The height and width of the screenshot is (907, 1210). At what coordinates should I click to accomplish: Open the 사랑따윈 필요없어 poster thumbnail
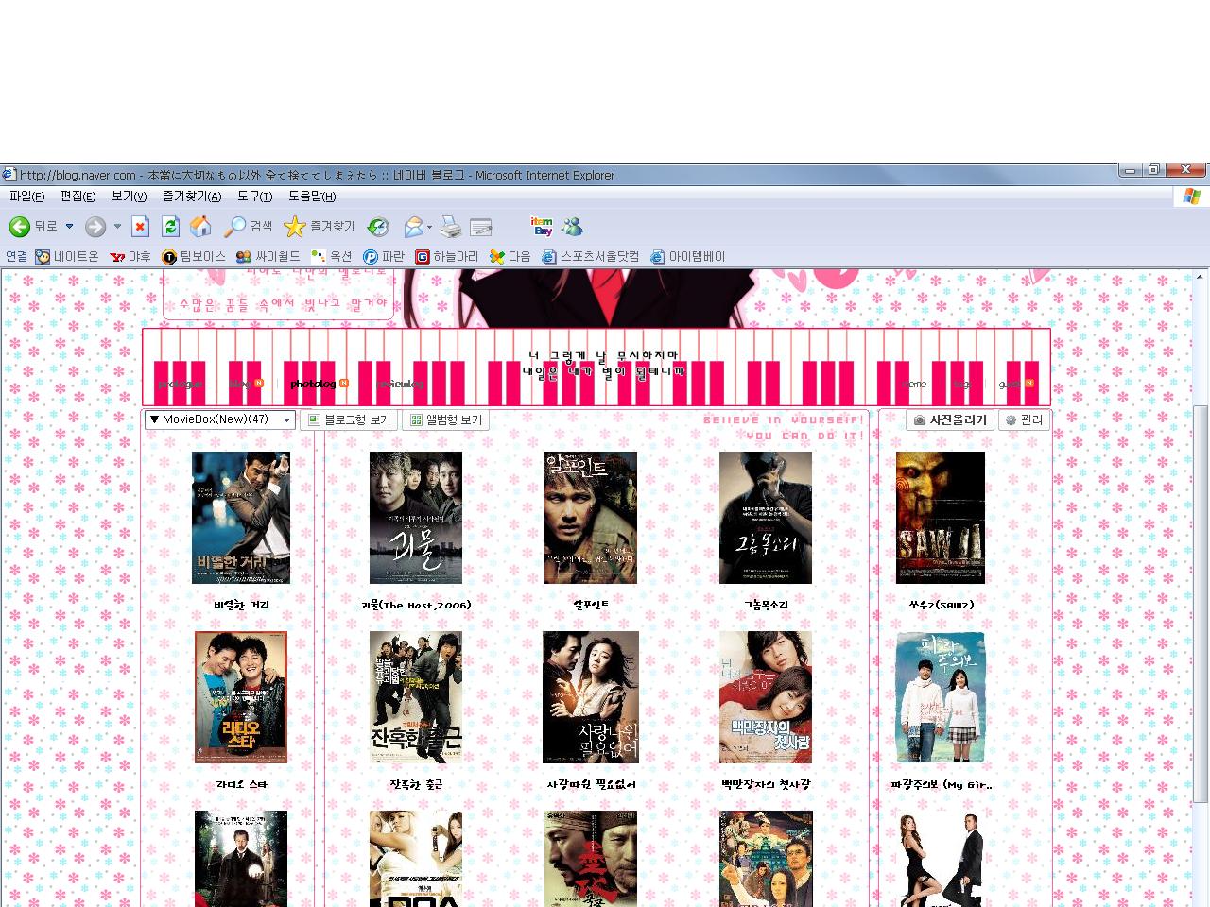(x=591, y=697)
